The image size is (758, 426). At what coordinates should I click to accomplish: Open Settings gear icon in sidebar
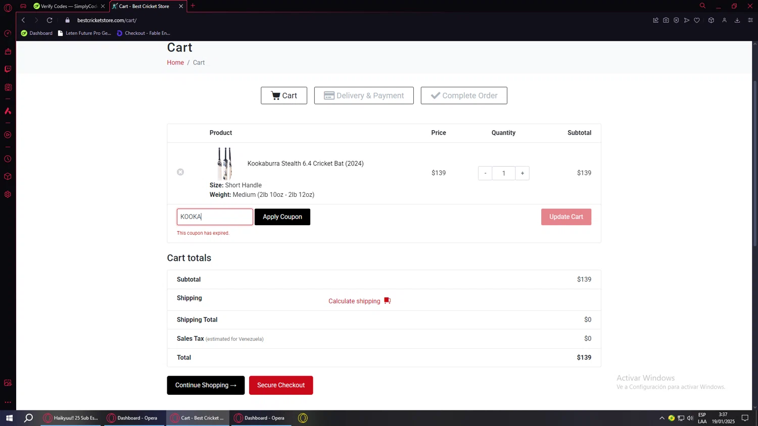[x=8, y=194]
